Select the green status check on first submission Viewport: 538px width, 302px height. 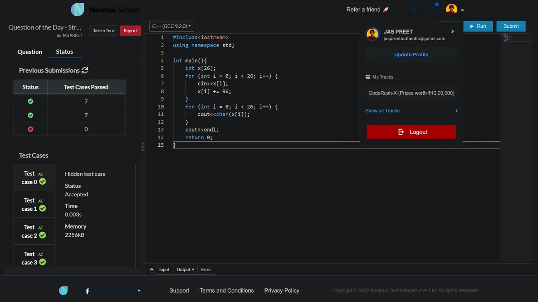(30, 101)
